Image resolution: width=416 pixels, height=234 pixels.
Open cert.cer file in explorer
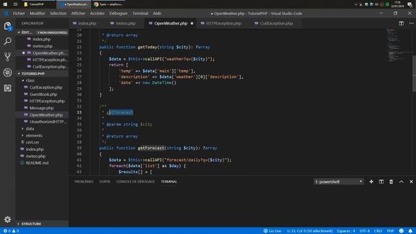tap(32, 142)
